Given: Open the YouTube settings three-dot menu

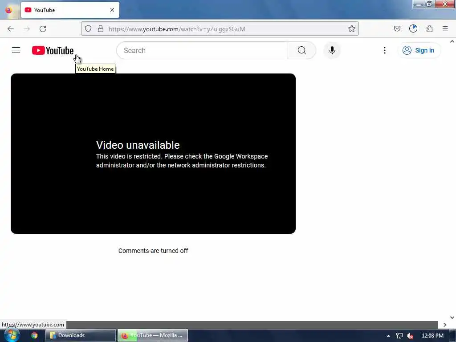Looking at the screenshot, I should (384, 50).
